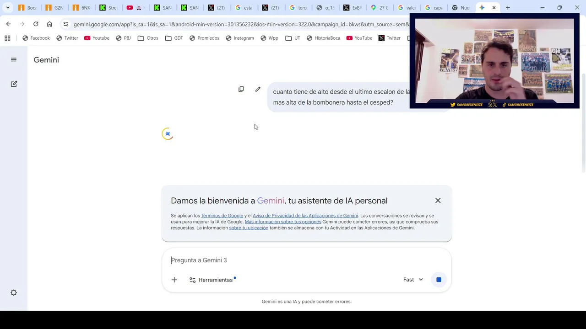Stop the response with the blue square button
Image resolution: width=586 pixels, height=329 pixels.
click(439, 280)
